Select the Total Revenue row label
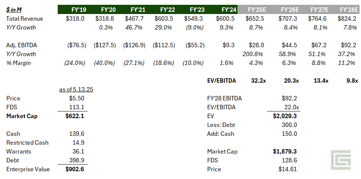This screenshot has height=179, width=361. [x=25, y=18]
